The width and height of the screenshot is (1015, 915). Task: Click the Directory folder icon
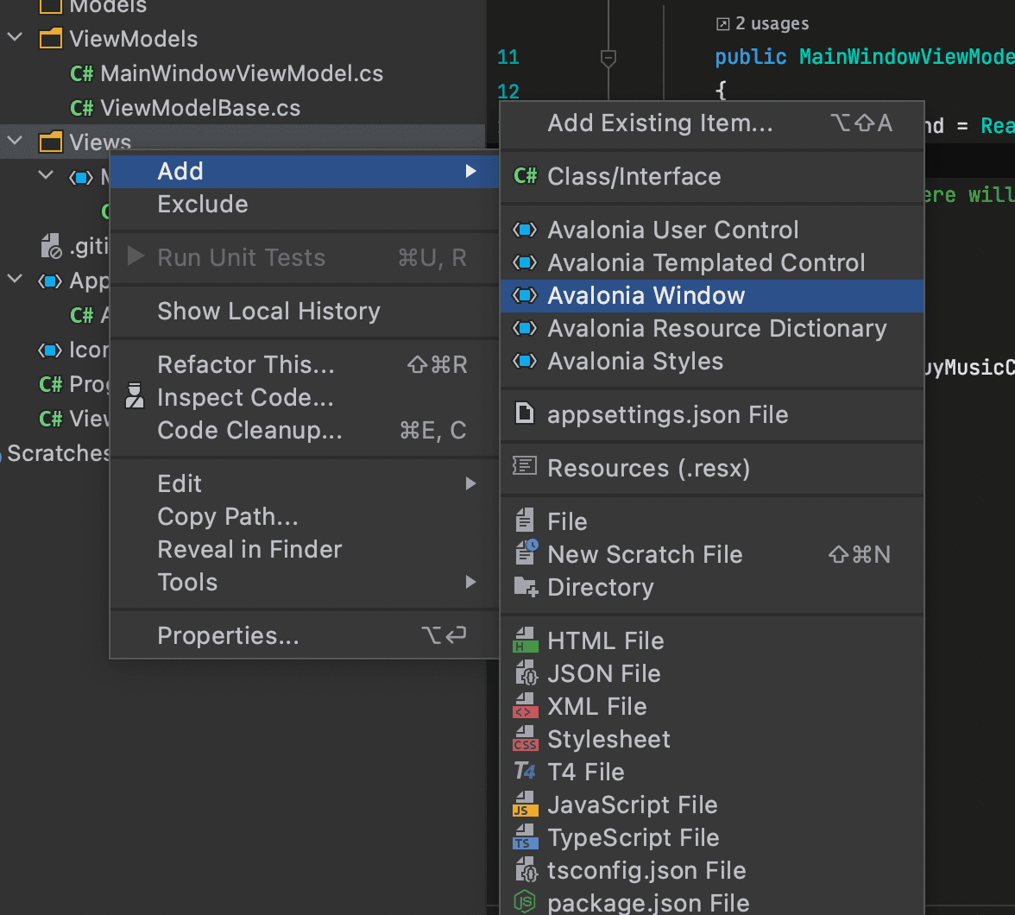pyautogui.click(x=524, y=588)
